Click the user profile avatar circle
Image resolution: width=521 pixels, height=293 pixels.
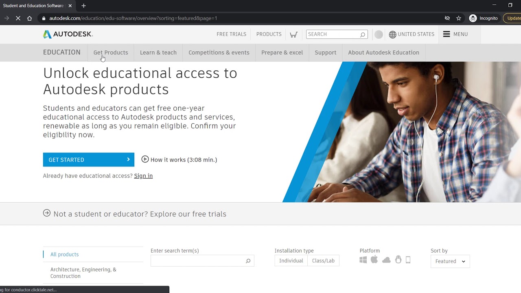pyautogui.click(x=379, y=35)
